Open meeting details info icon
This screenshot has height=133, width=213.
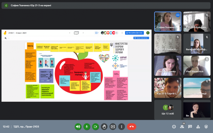[174, 127]
